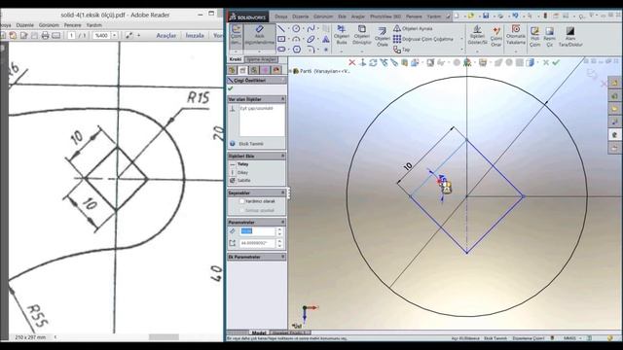
Task: Click Doğrusal Çizim Çoğaltma linear pattern
Action: [422, 39]
